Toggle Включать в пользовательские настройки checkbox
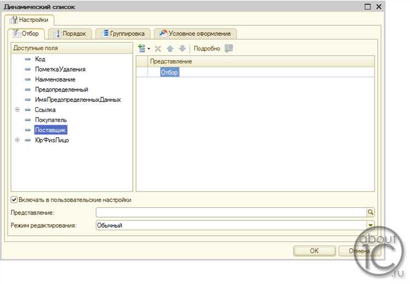The height and width of the screenshot is (284, 410). 14,200
